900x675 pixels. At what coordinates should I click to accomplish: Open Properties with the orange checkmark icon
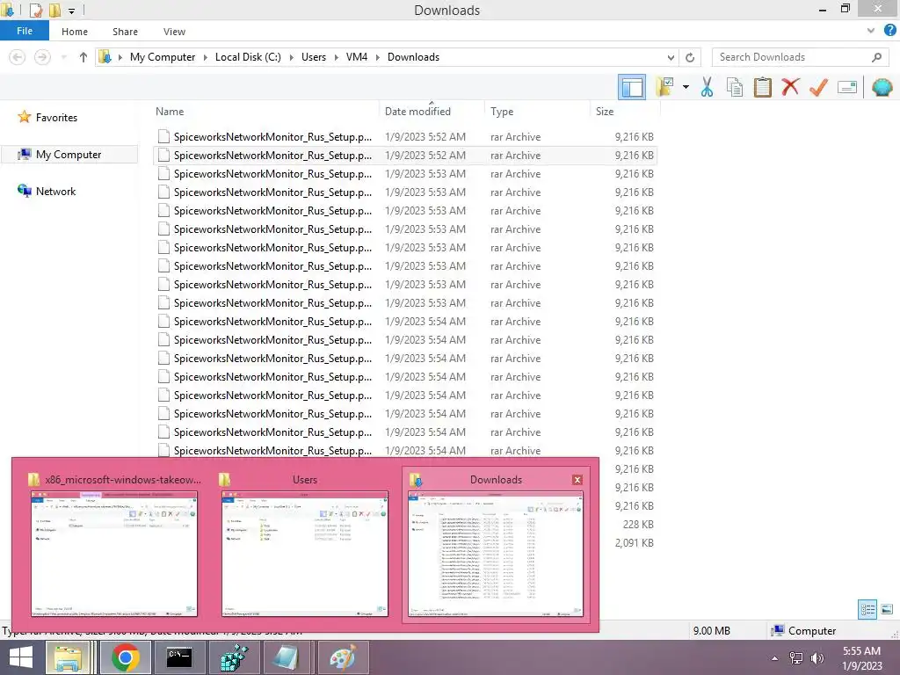(x=818, y=87)
